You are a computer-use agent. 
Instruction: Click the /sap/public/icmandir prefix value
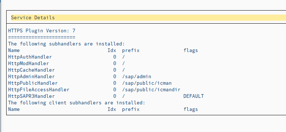tap(151, 89)
